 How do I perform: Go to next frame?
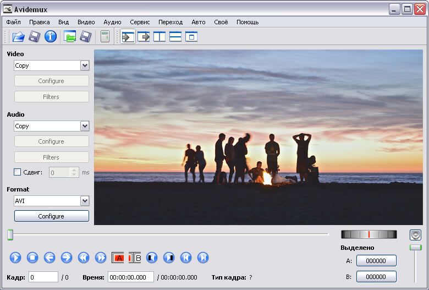[67, 258]
